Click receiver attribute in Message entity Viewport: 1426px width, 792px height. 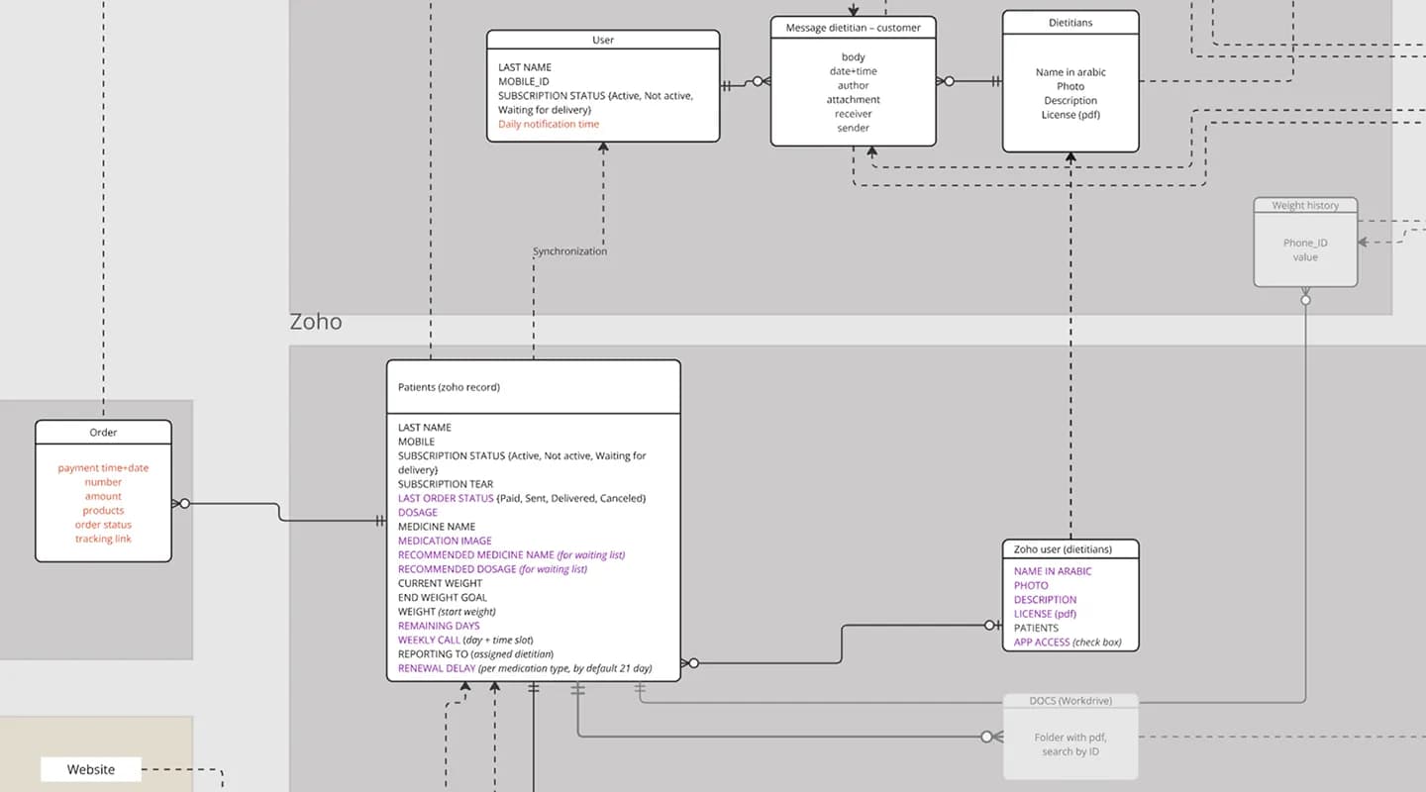(854, 114)
